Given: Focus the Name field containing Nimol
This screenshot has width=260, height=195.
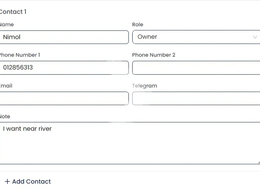Looking at the screenshot, I should [x=64, y=37].
